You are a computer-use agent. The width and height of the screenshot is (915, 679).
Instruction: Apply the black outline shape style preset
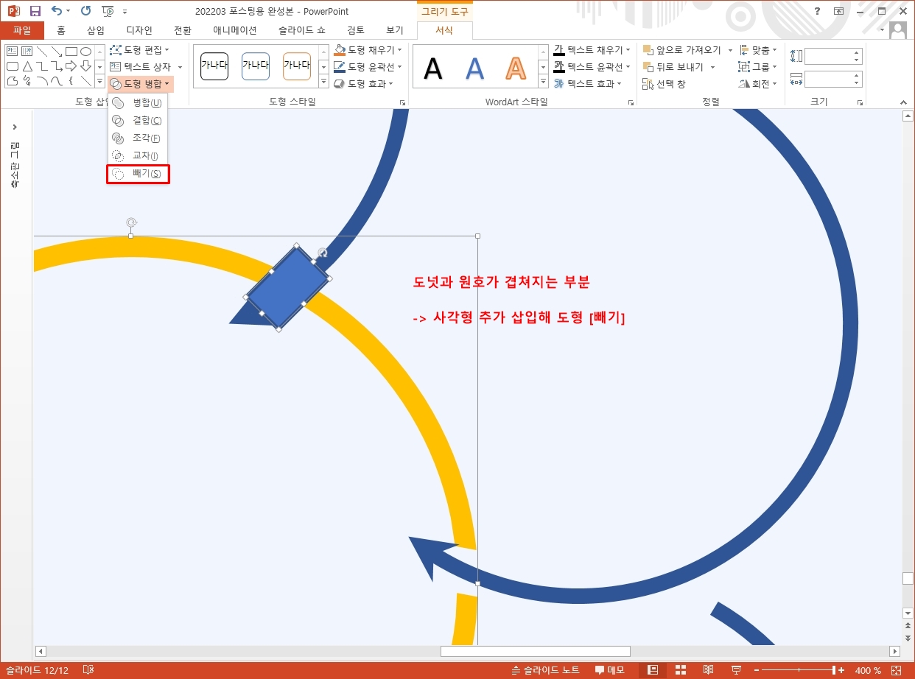[x=214, y=66]
